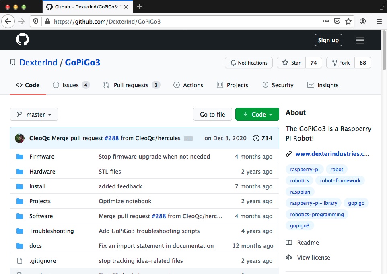Viewport: 387px width, 274px height.
Task: Open new browser tab with plus
Action: coord(140,6)
